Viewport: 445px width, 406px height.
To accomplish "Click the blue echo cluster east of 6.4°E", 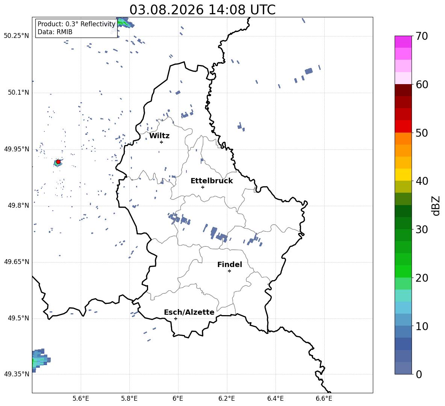I will [309, 71].
